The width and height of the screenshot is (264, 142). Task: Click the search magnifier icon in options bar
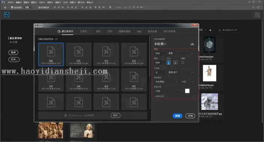(253, 7)
